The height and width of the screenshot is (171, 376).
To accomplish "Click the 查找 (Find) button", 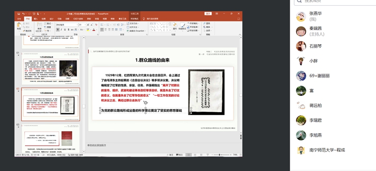I will tap(206, 23).
